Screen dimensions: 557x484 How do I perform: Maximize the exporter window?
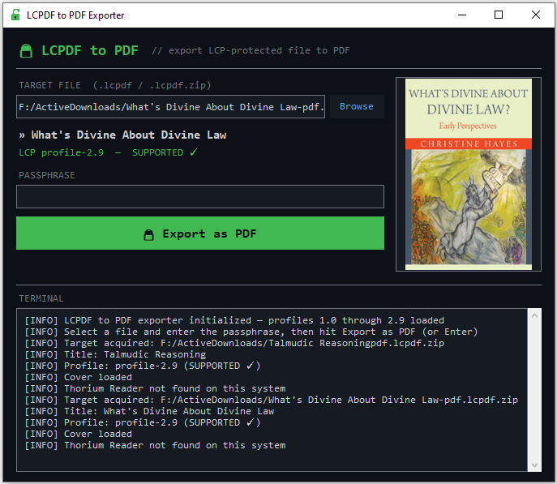pyautogui.click(x=499, y=15)
